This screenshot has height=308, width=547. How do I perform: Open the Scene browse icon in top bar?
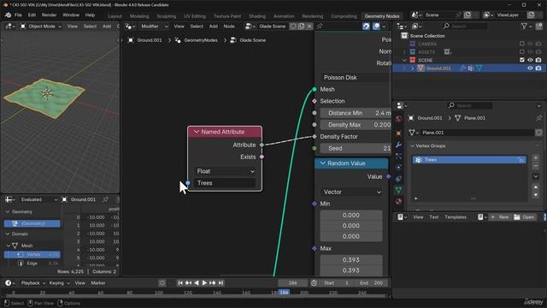[415, 15]
